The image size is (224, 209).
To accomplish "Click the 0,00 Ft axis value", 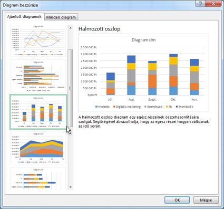I will tap(92, 95).
